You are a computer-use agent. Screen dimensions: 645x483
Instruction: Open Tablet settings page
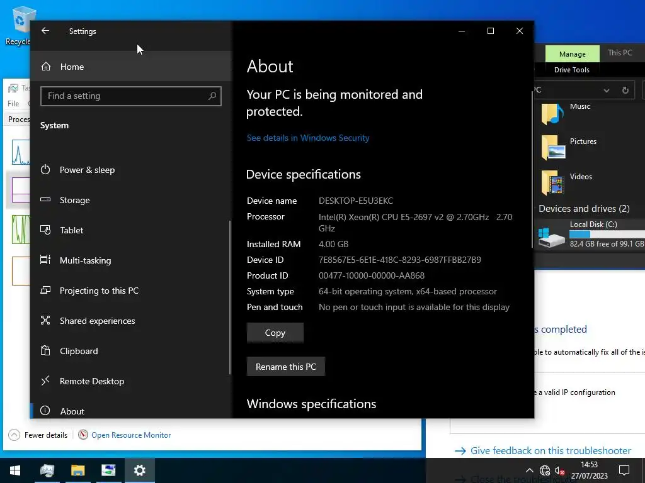coord(131,230)
